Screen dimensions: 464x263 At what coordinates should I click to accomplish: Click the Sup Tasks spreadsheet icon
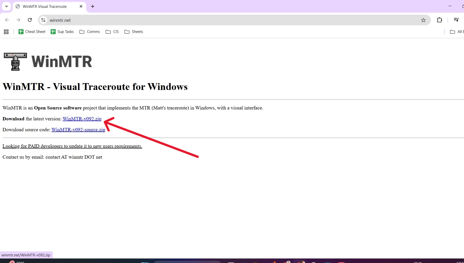53,32
